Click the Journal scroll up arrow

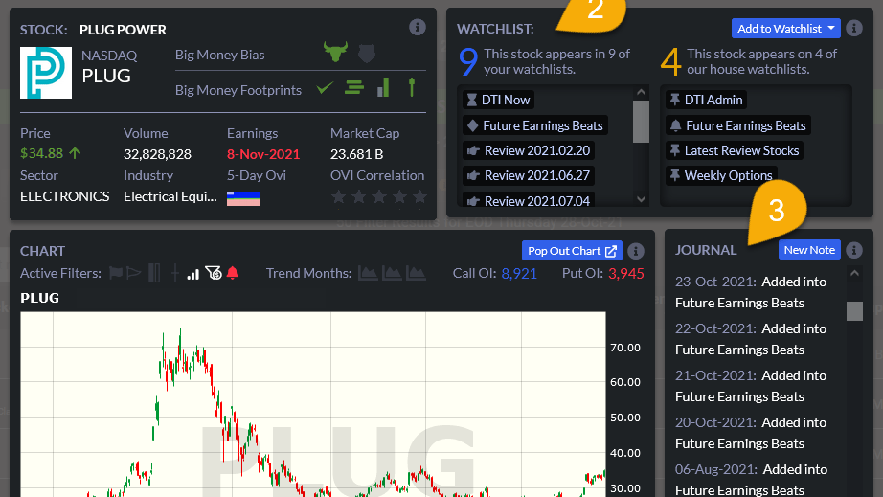(854, 273)
